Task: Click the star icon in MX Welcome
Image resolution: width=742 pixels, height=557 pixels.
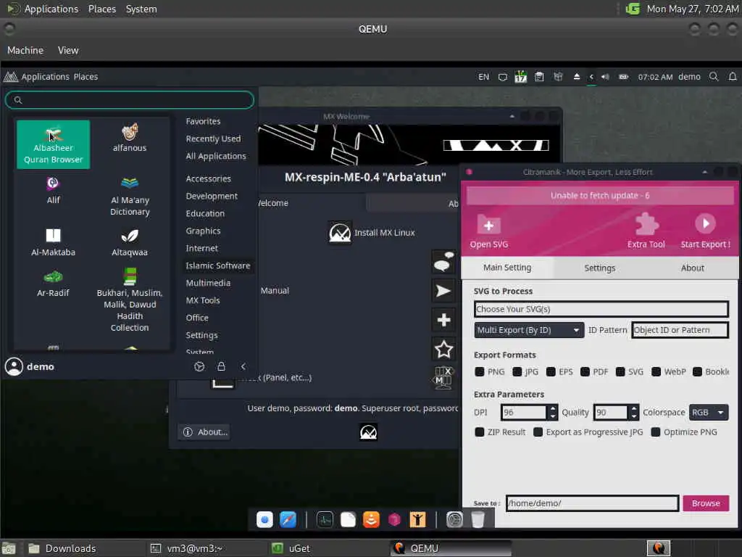Action: 443,350
